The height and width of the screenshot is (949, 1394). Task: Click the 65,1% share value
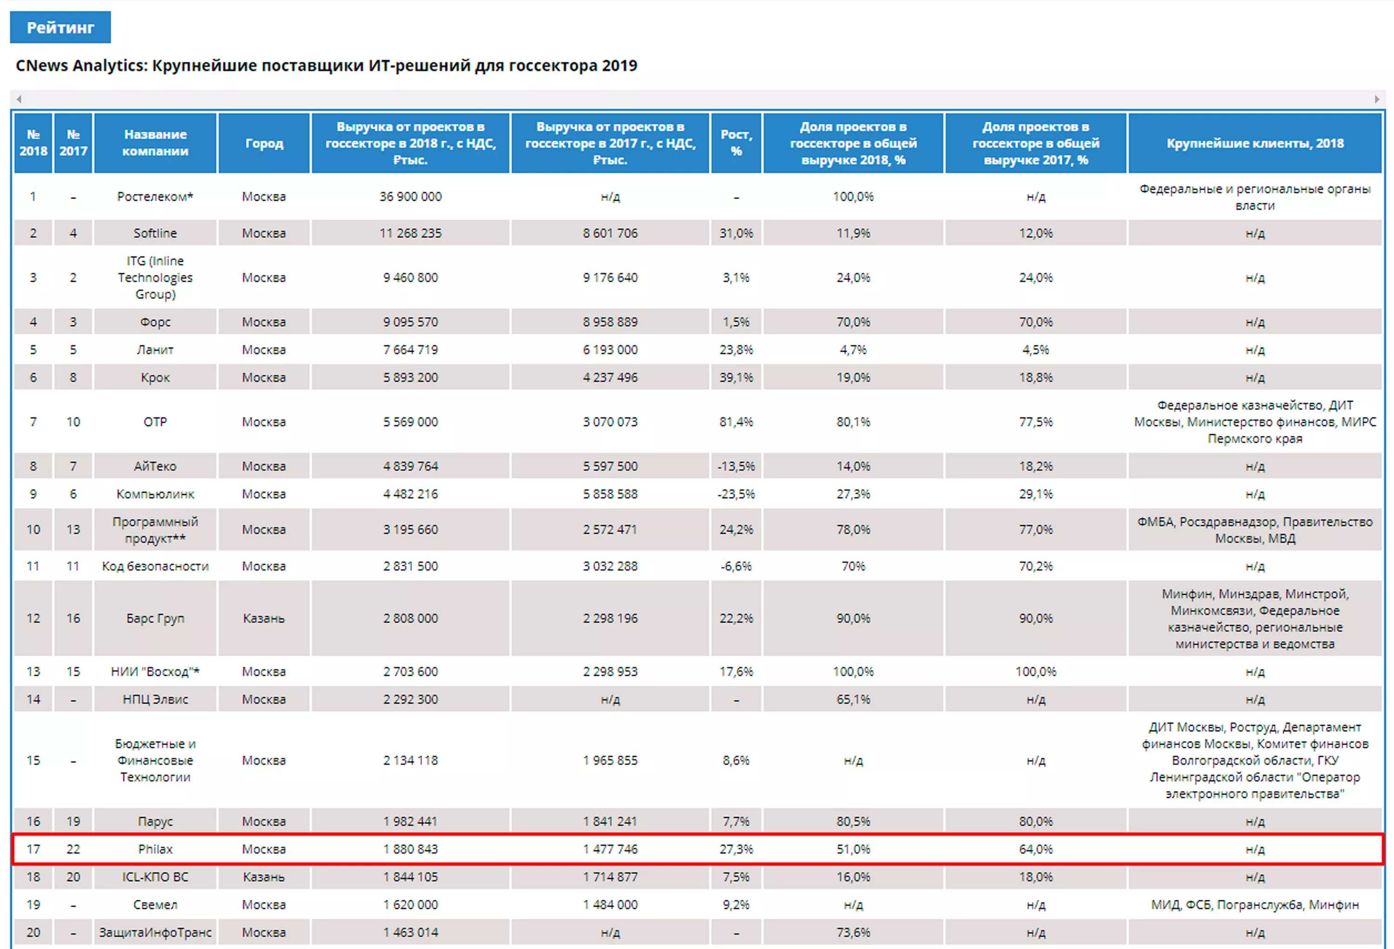point(853,699)
